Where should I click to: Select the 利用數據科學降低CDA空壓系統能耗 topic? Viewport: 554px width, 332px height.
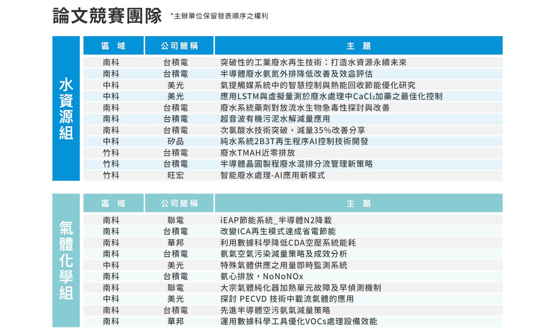[x=288, y=243]
